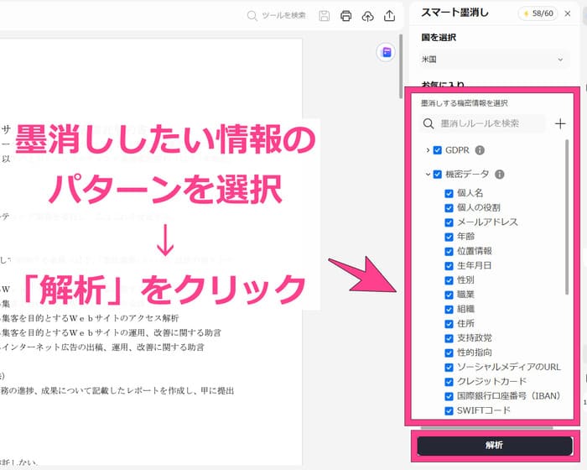Uncheck the 支持政党 checkbox
587x470 pixels.
click(449, 338)
